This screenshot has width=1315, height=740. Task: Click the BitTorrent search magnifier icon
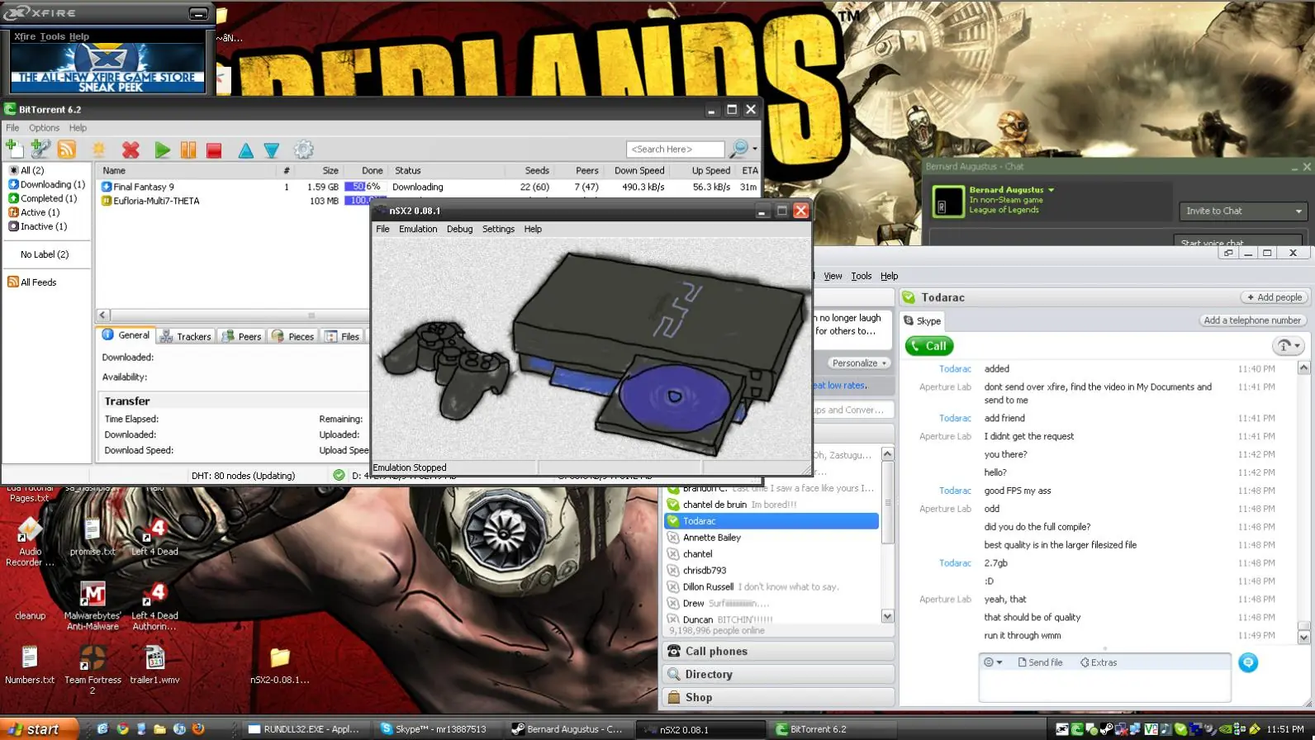point(738,149)
